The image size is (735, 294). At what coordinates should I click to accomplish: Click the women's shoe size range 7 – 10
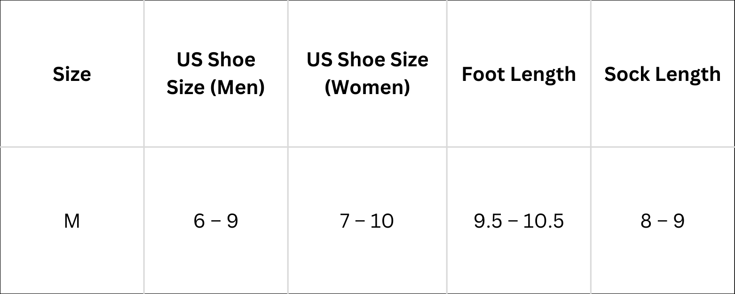click(x=367, y=221)
